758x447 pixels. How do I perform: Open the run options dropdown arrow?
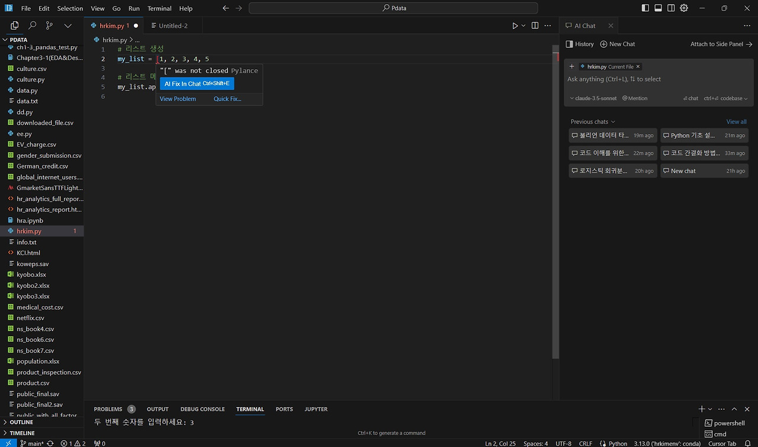point(523,25)
